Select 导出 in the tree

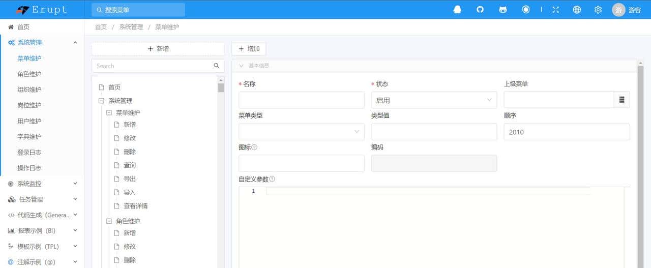(130, 179)
